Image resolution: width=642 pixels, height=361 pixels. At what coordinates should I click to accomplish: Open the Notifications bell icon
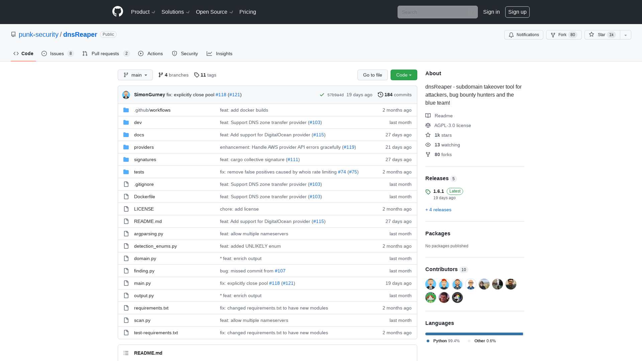(511, 35)
